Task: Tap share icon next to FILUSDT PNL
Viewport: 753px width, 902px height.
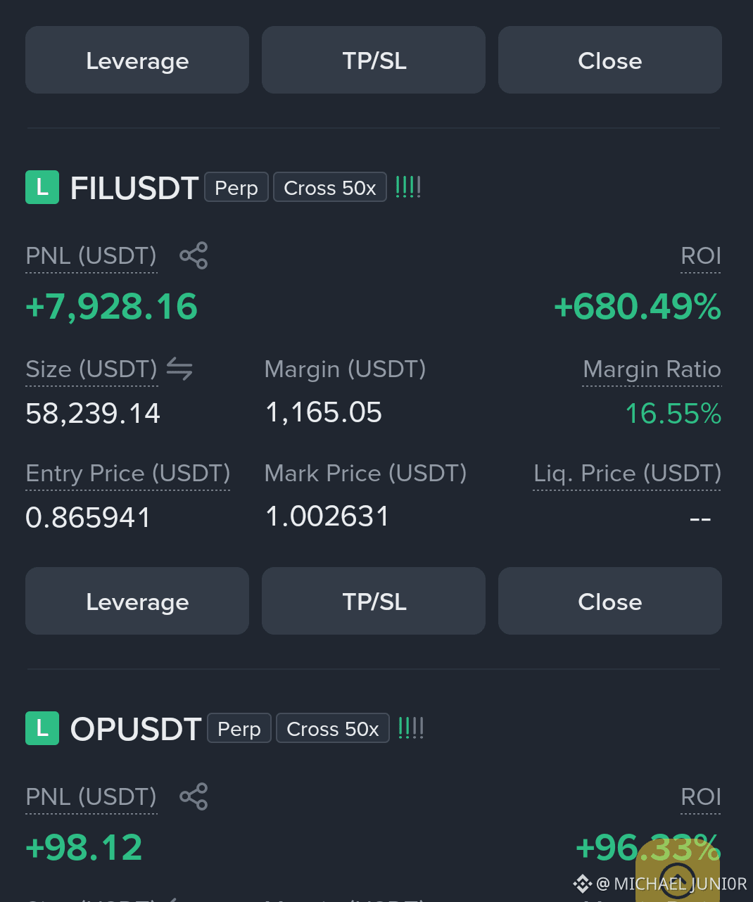Action: click(194, 255)
